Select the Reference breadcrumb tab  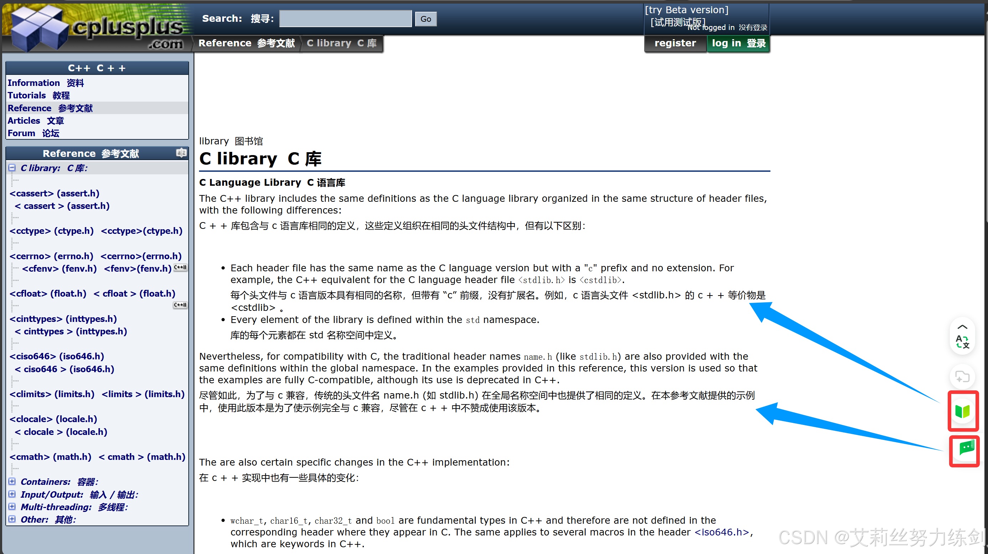tap(246, 43)
